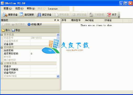This screenshot has height=95, width=133.
Task: Collapse the 密码操作 password operations group
Action: coord(2,47)
